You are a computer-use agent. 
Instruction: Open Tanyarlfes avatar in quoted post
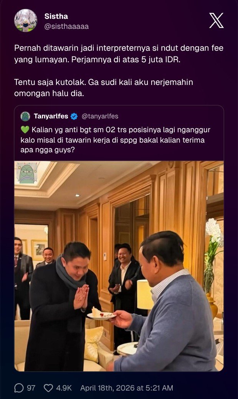[25, 116]
